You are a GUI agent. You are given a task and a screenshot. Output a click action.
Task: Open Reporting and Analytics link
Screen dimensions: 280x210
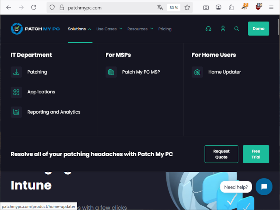coord(54,112)
